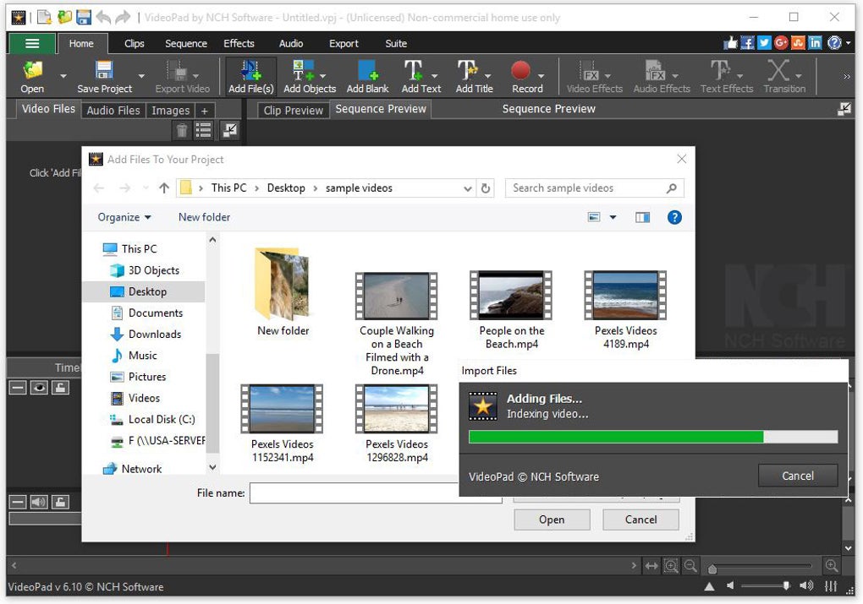Switch to the Effects ribbon tab
The height and width of the screenshot is (604, 863).
pyautogui.click(x=239, y=44)
